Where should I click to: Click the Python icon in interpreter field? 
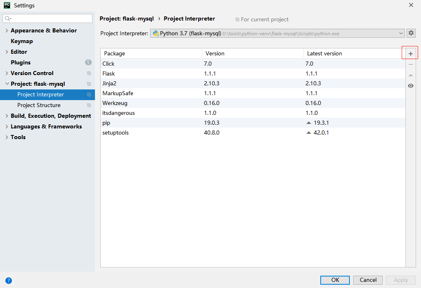point(156,34)
